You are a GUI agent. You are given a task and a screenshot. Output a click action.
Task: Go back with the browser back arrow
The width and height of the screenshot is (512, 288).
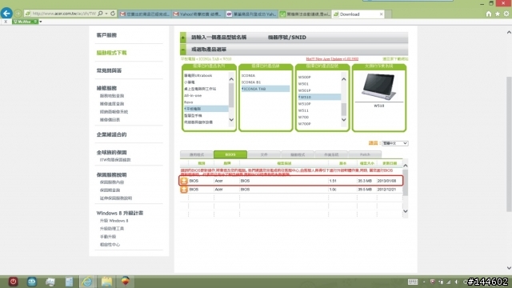click(6, 13)
